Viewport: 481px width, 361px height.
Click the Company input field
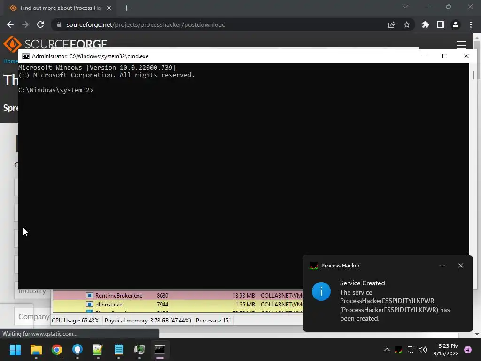tap(32, 316)
